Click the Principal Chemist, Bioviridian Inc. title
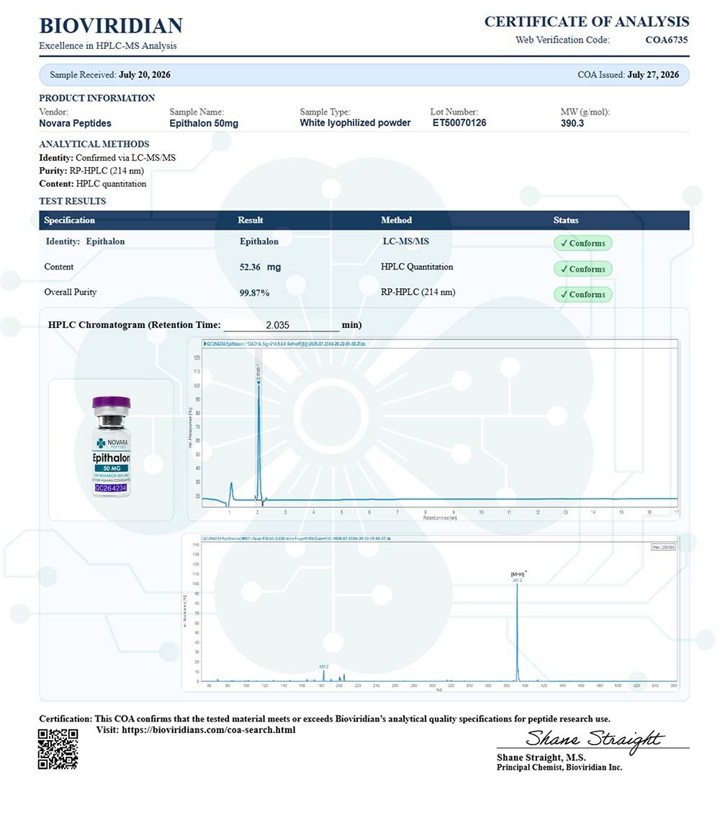720x823 pixels. click(559, 768)
